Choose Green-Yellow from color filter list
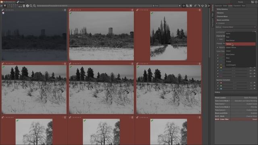258x145 pixels. click(240, 48)
